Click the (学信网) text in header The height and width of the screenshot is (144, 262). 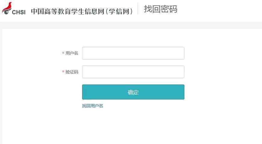[x=119, y=11]
